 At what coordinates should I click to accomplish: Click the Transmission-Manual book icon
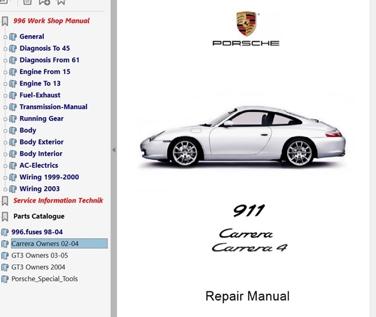click(x=13, y=107)
